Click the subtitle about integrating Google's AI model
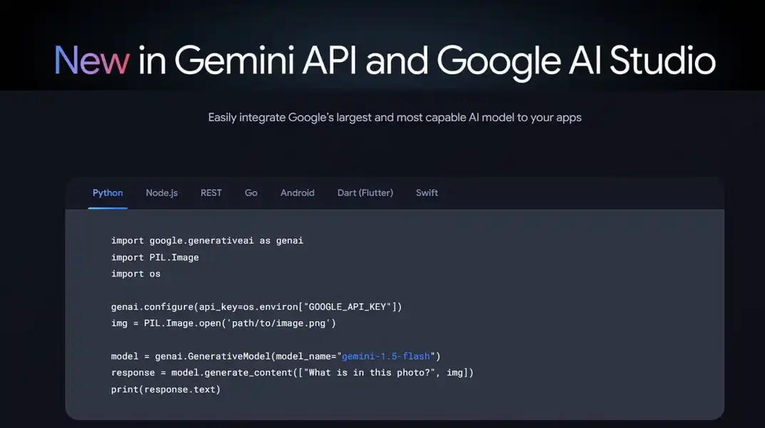This screenshot has width=765, height=428. [394, 117]
